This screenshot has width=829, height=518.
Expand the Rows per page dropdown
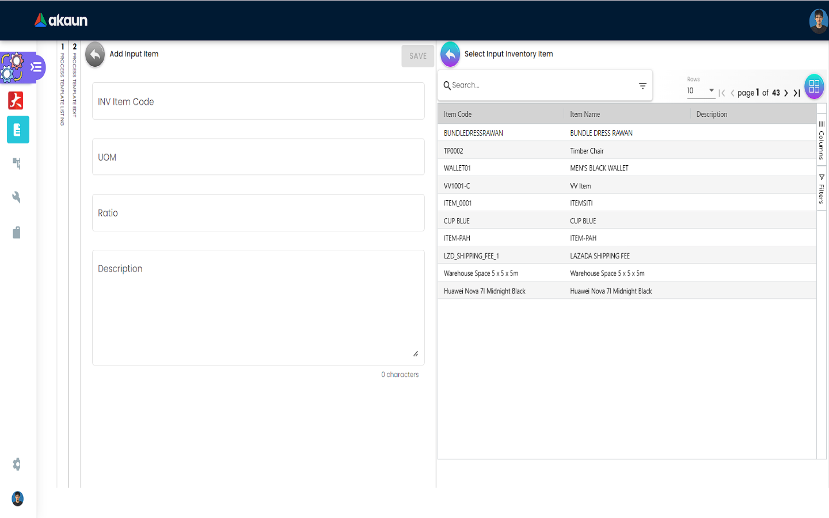point(701,91)
